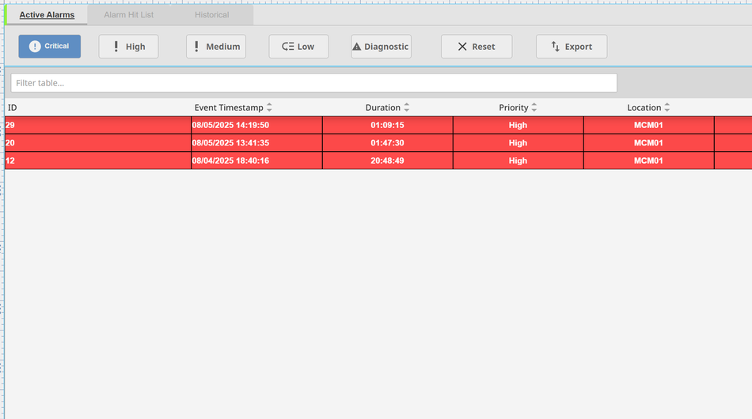752x419 pixels.
Task: Click the exclamation icon on Medium button
Action: point(197,47)
